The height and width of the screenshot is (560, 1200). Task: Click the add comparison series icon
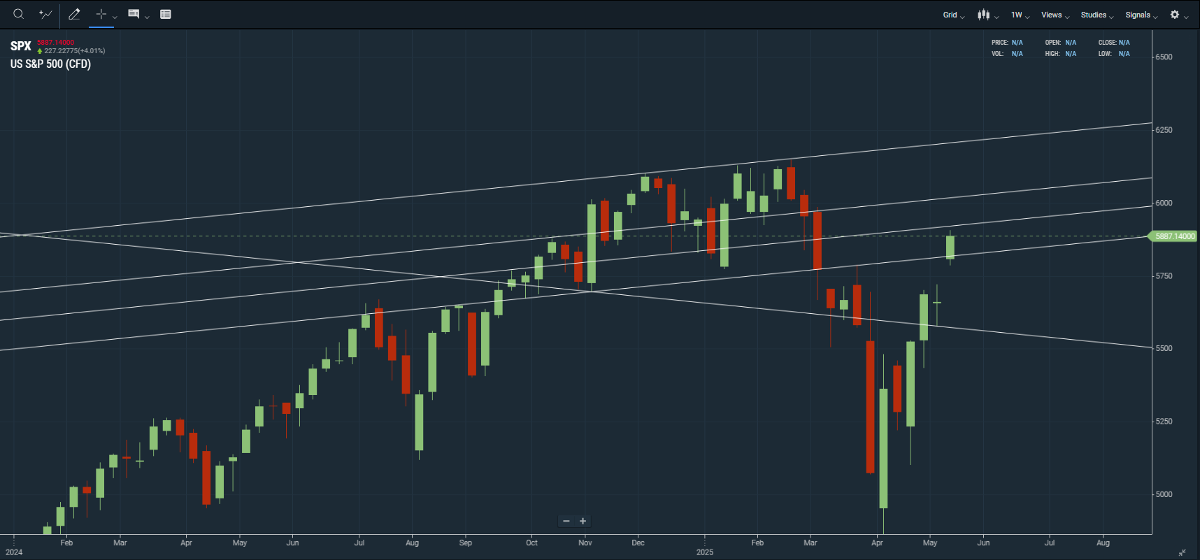(x=45, y=14)
